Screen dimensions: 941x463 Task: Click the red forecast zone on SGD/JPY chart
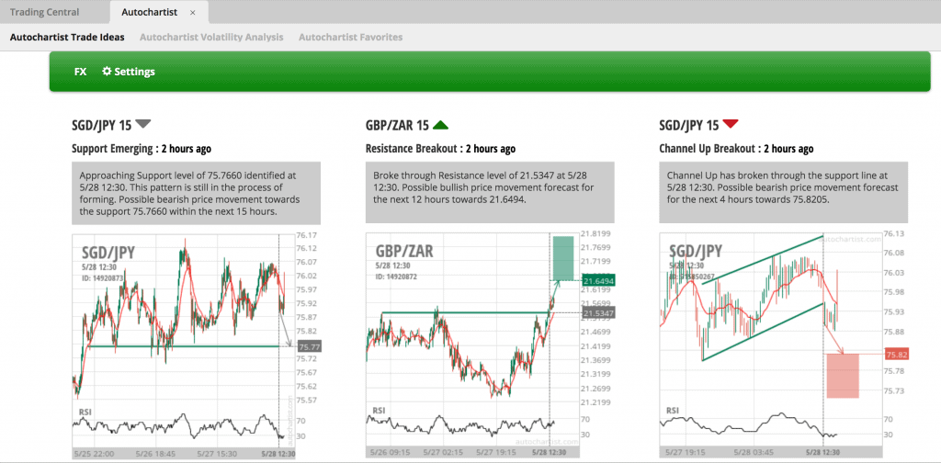(x=843, y=376)
